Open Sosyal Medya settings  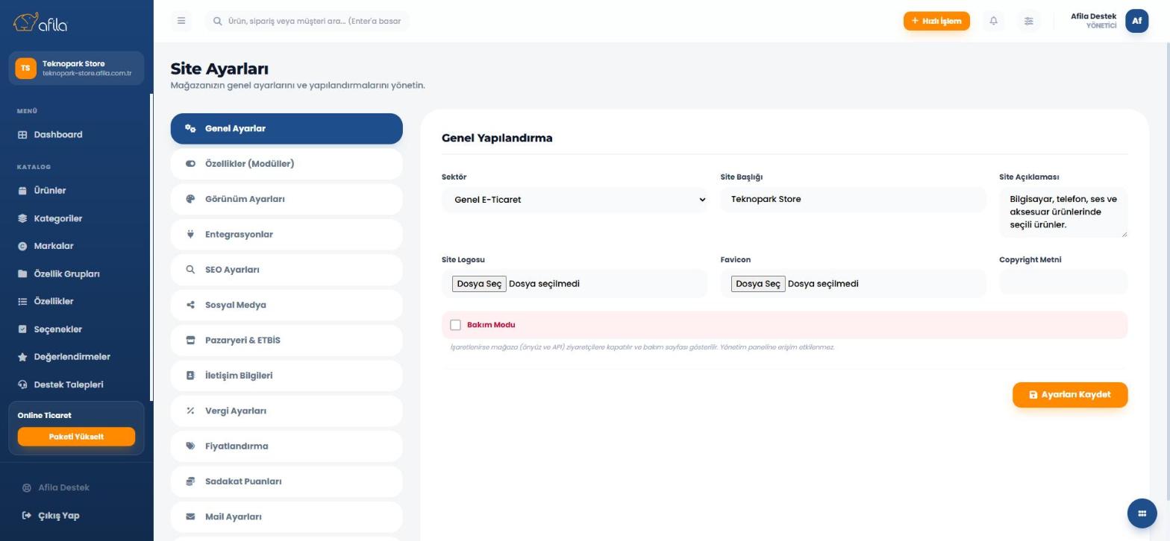287,305
